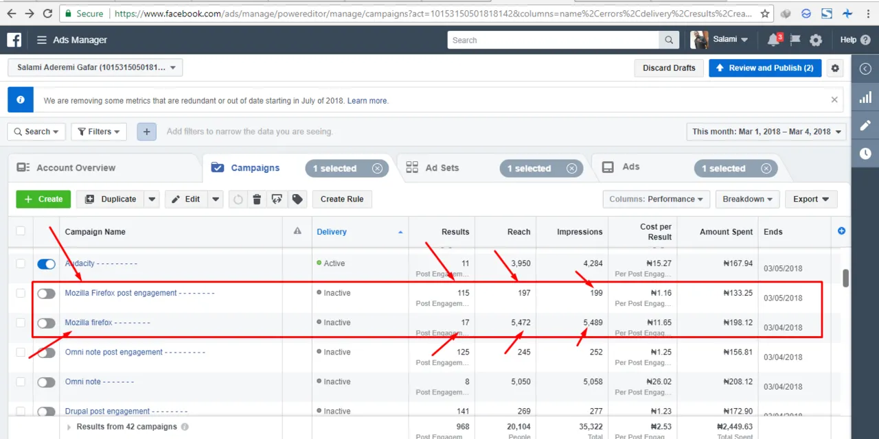Click the search magnifier button
Image resolution: width=879 pixels, height=439 pixels.
coord(669,40)
